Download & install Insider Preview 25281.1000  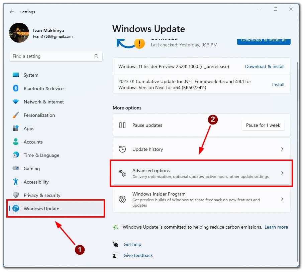click(265, 66)
